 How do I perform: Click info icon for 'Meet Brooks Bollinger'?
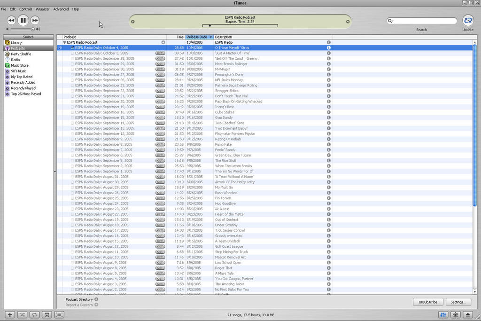pos(328,64)
